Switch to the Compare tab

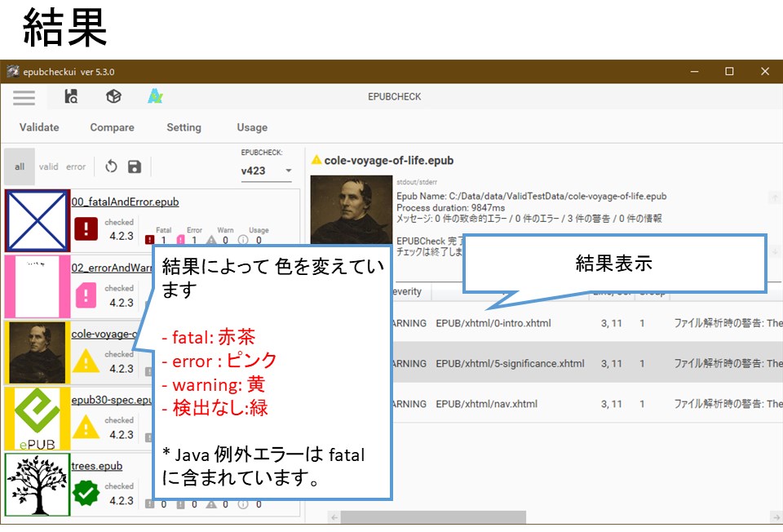112,127
